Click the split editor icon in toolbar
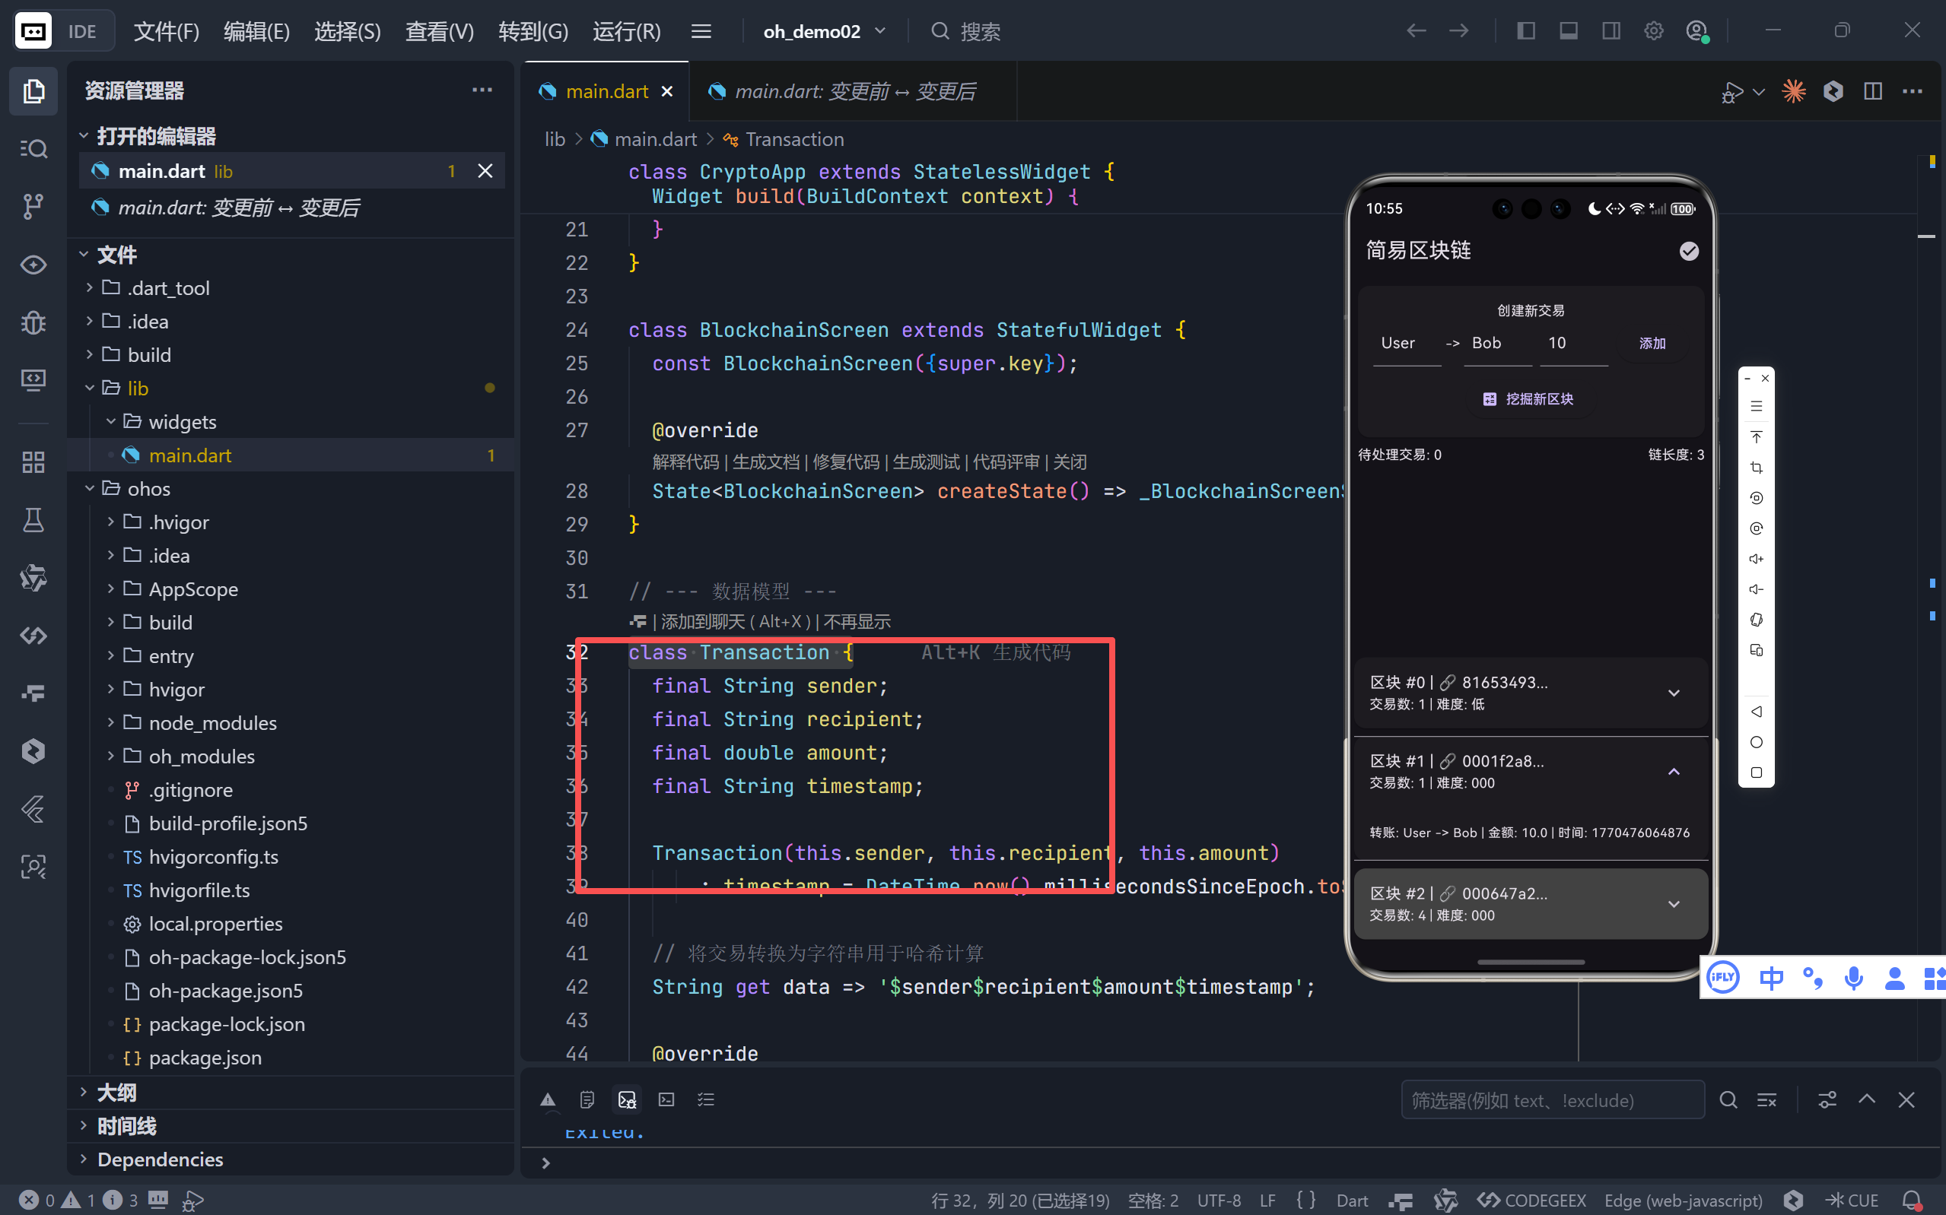 [x=1873, y=90]
